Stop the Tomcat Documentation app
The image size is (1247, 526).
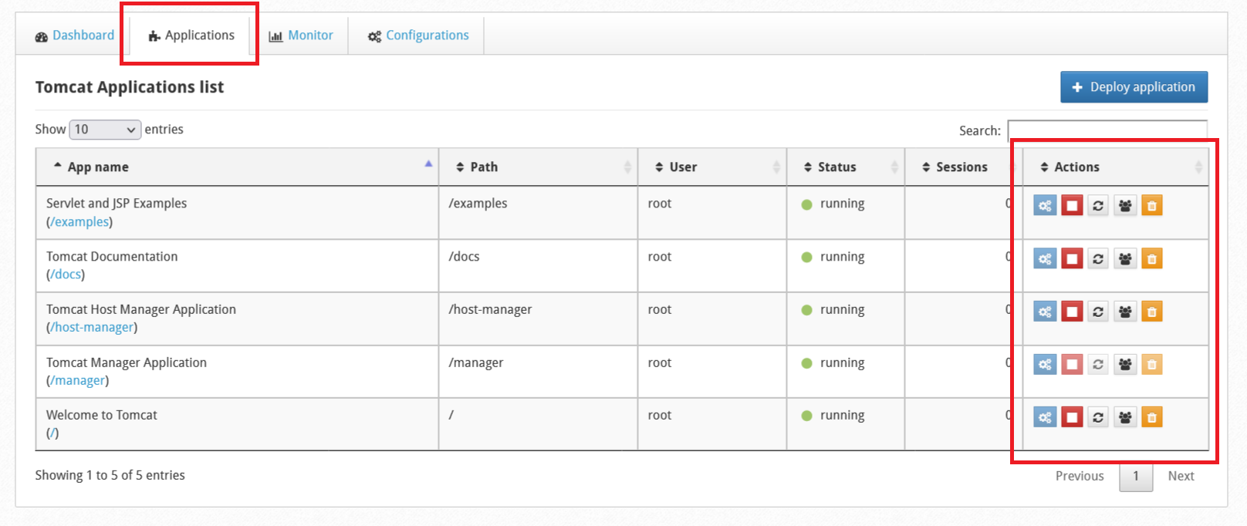click(x=1072, y=259)
